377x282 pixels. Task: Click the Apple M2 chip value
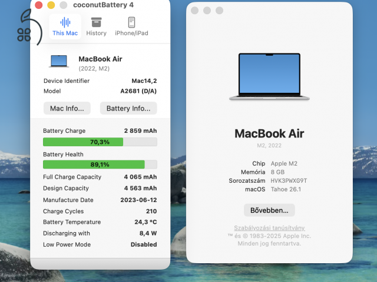284,163
